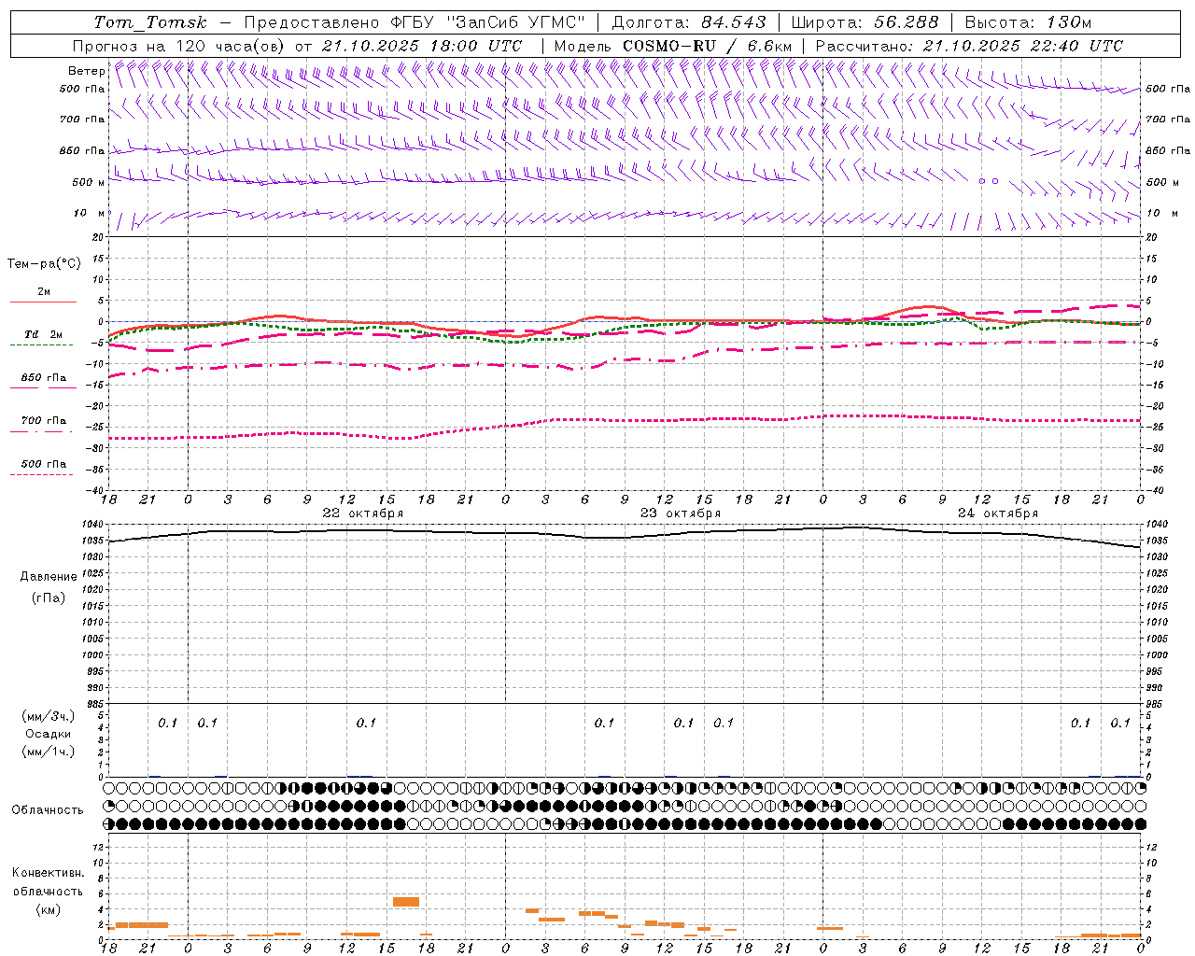Click the solid red '2м' legend line

[x=43, y=302]
